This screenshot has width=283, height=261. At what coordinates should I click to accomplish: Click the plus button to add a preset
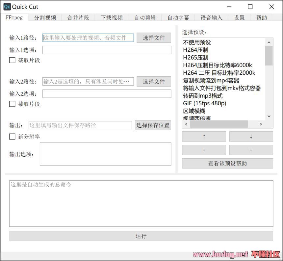[x=204, y=150]
